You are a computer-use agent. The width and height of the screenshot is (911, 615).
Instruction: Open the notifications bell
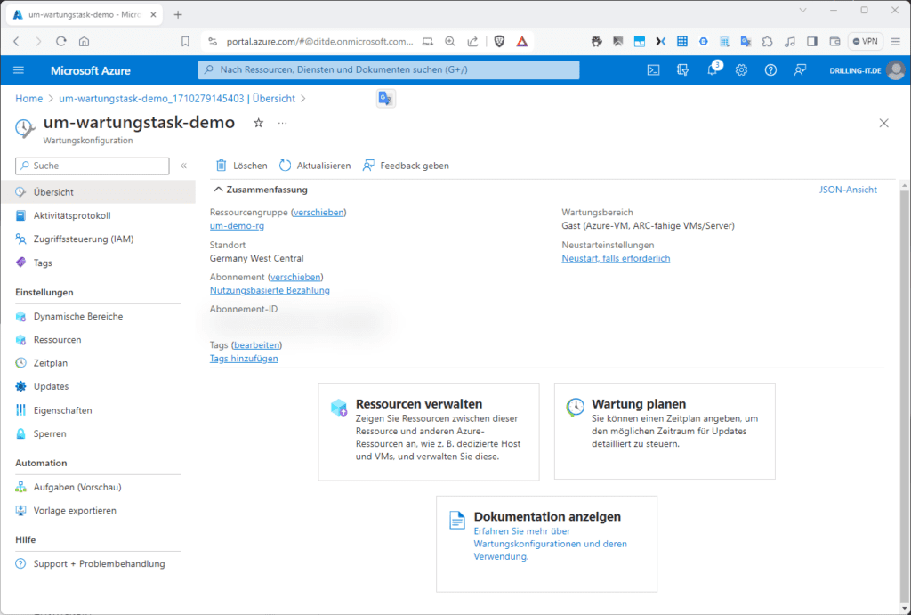(713, 70)
